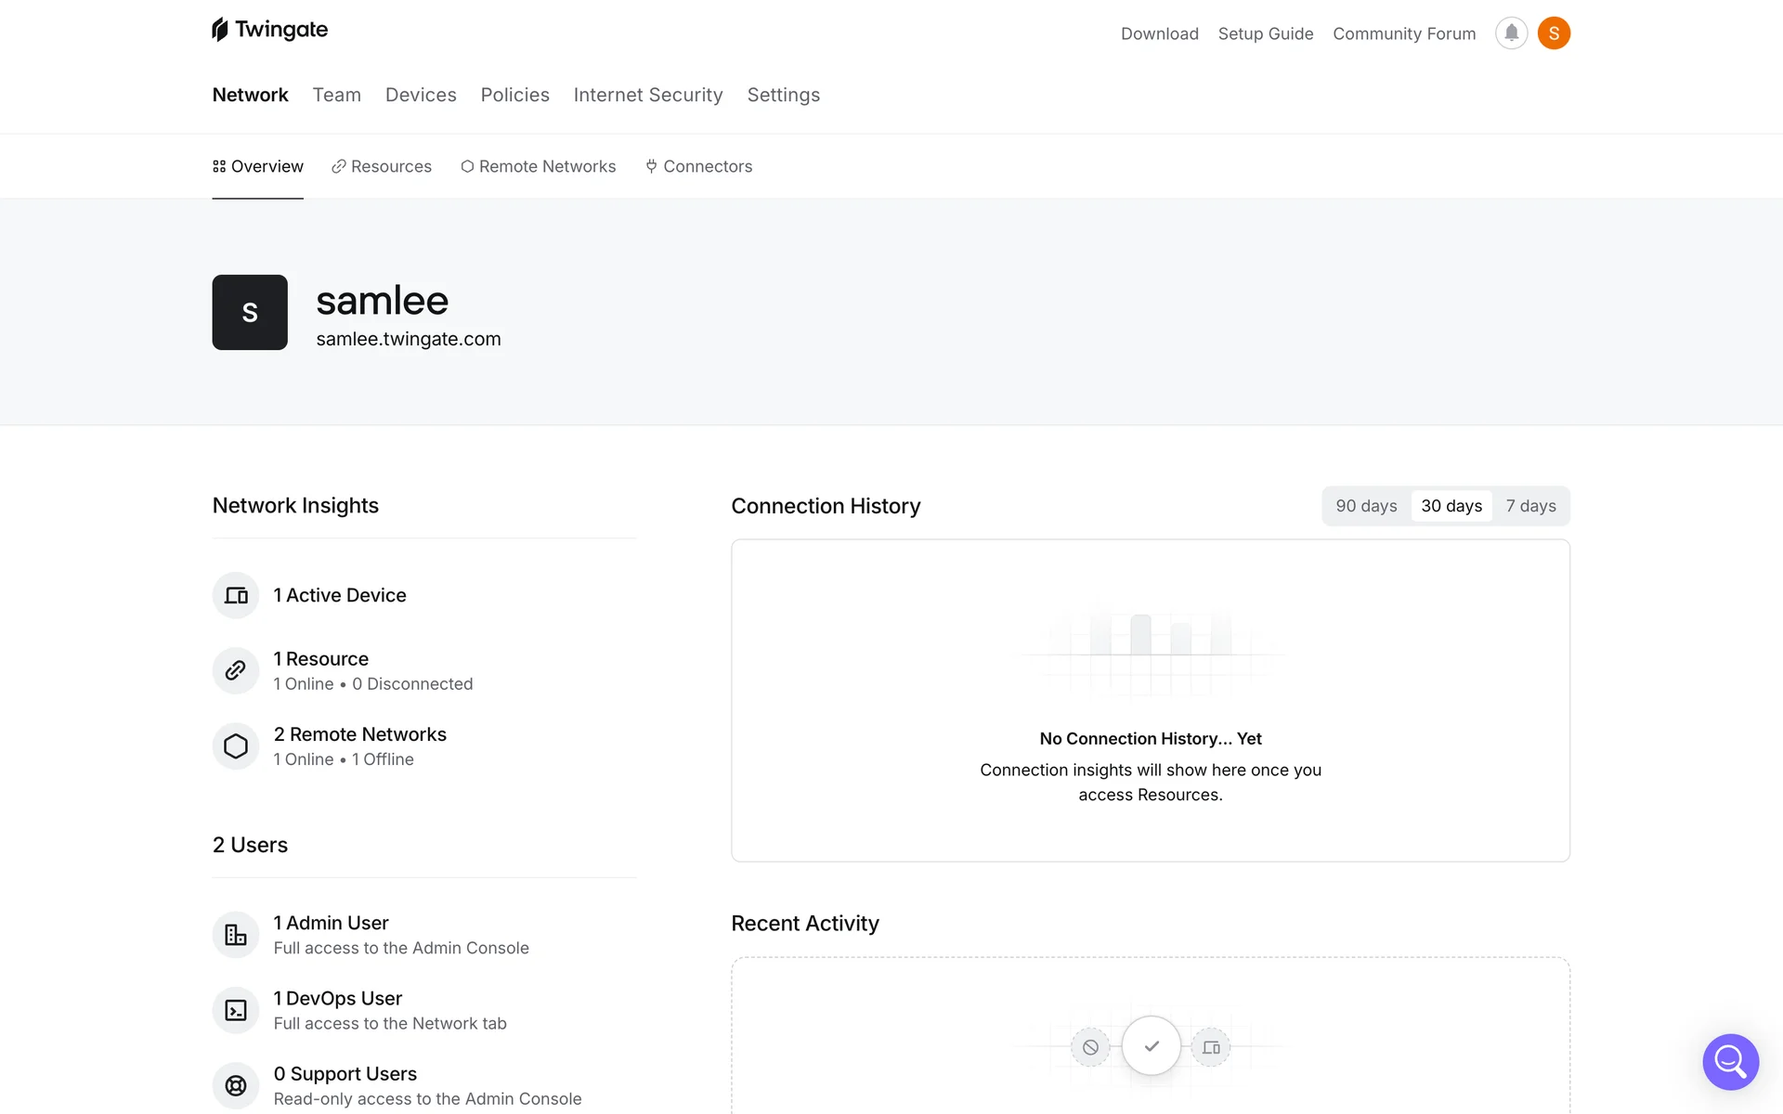Click the DevOps User terminal icon
This screenshot has width=1783, height=1114.
click(x=236, y=1010)
